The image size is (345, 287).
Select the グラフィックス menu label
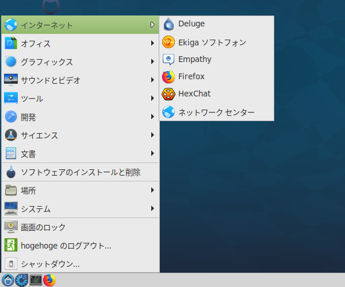click(x=47, y=62)
